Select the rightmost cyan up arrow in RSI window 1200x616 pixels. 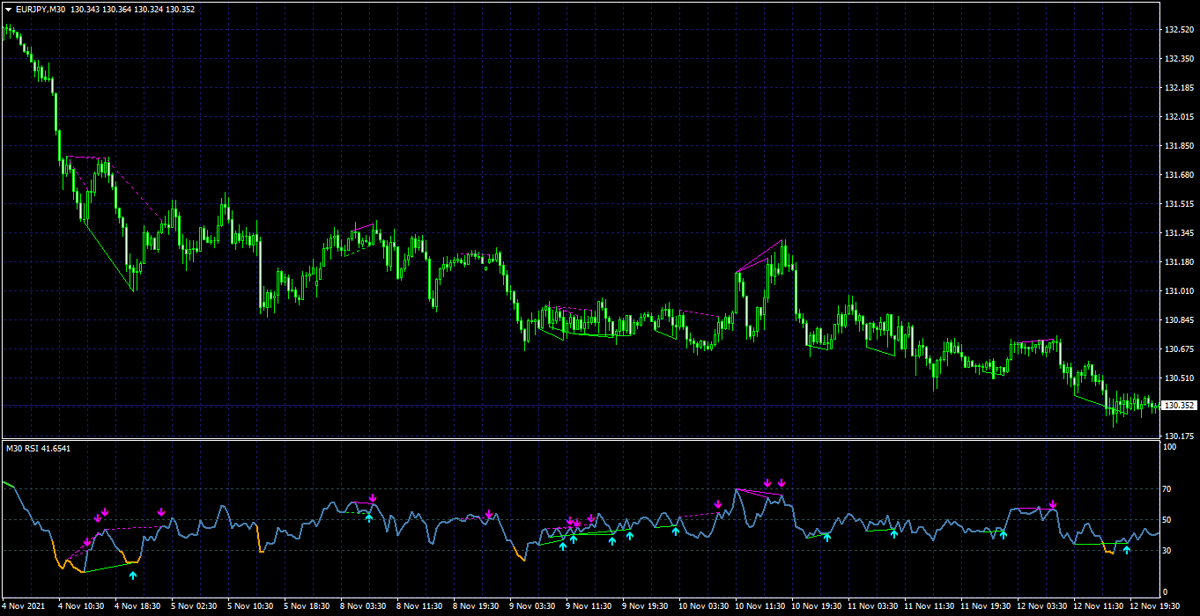pos(1126,550)
